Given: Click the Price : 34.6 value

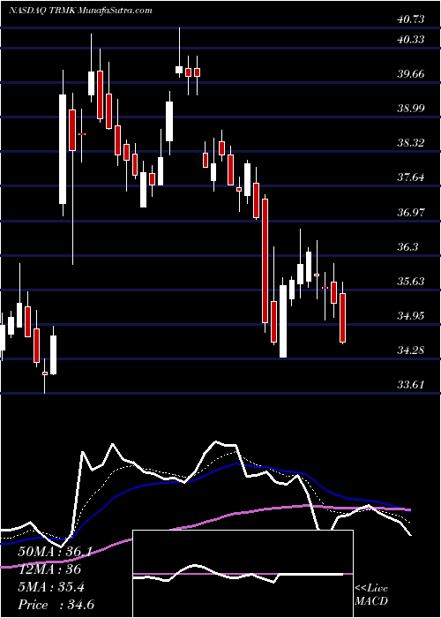Looking at the screenshot, I should click(56, 605).
